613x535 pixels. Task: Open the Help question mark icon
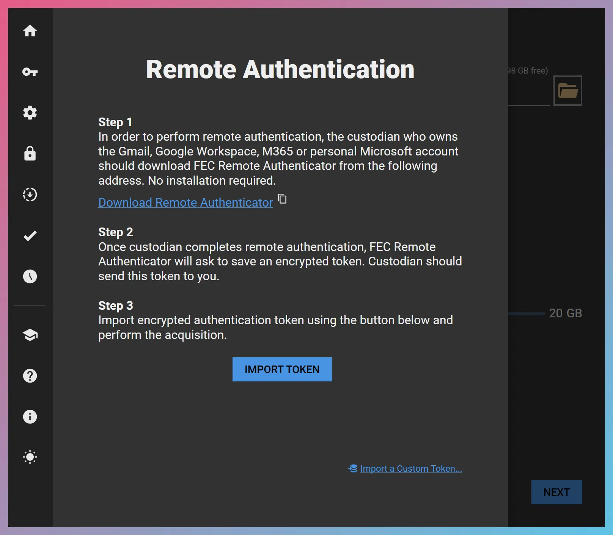pyautogui.click(x=30, y=376)
